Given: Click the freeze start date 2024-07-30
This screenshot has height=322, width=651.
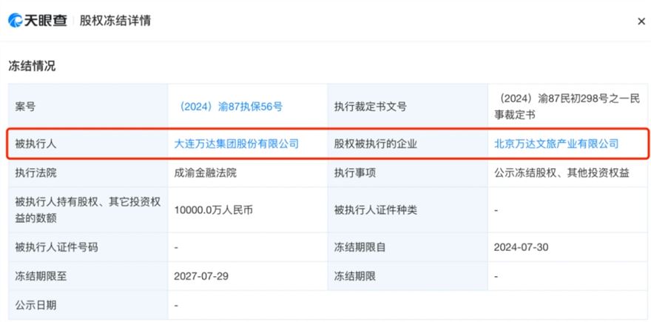Looking at the screenshot, I should click(x=522, y=246).
